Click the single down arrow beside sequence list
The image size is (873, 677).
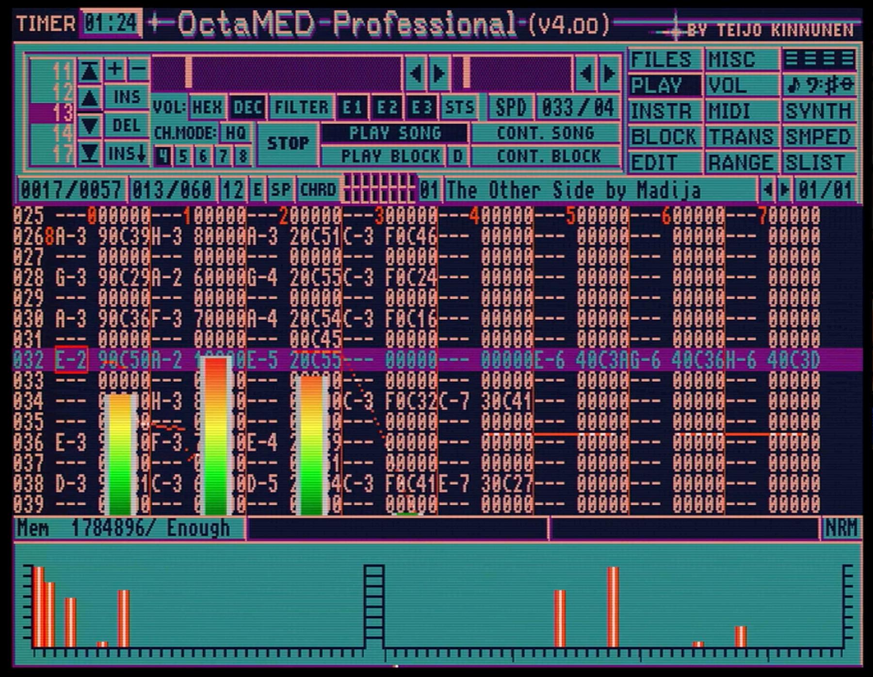[89, 126]
